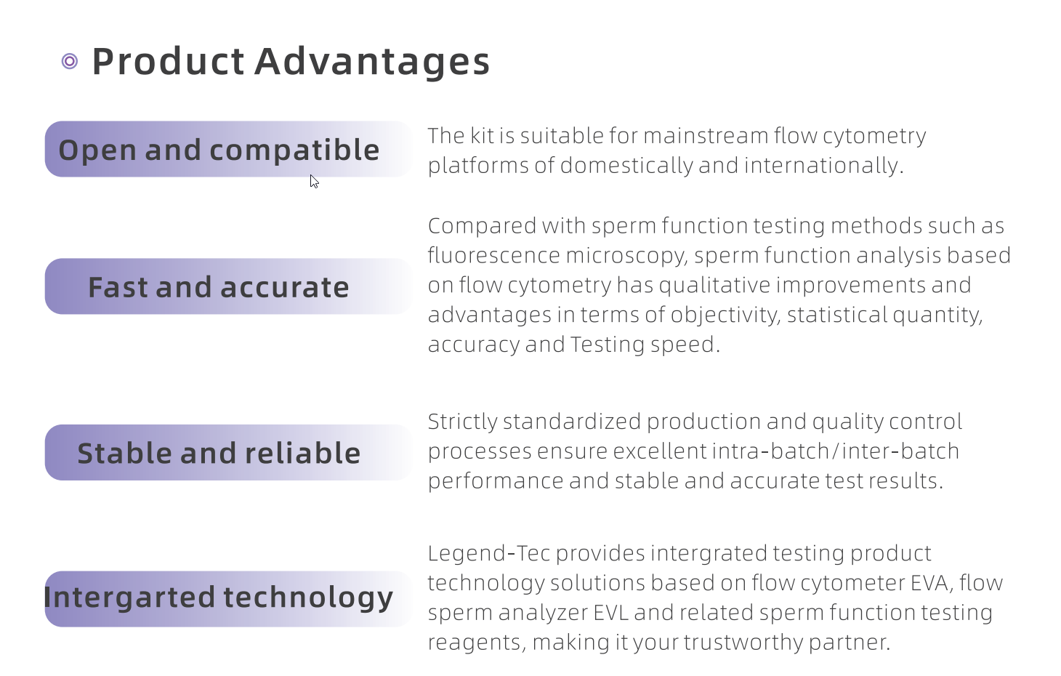Click the word 'Advantages' in the heading
The image size is (1061, 676).
[372, 62]
